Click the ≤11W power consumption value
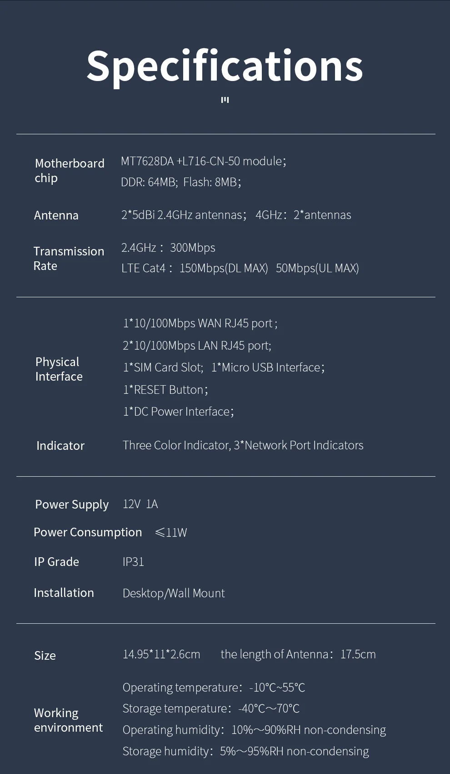Screen dimensions: 450x774 pyautogui.click(x=171, y=533)
